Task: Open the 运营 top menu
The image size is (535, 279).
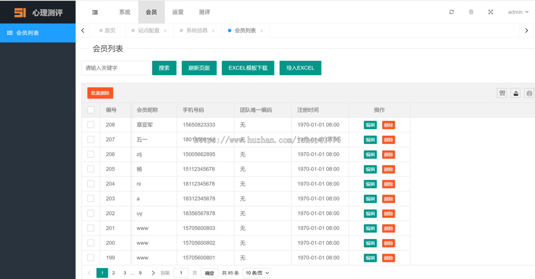Action: (x=178, y=12)
